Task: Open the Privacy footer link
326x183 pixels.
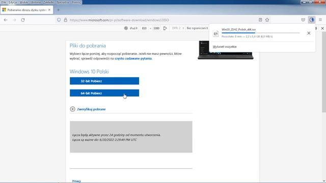Action: [x=76, y=181]
